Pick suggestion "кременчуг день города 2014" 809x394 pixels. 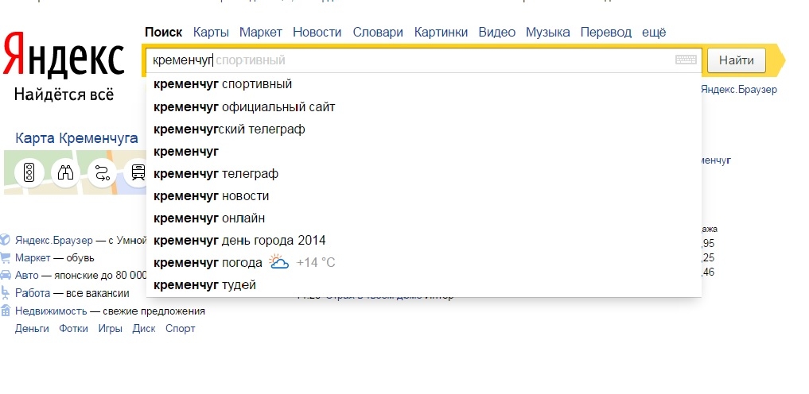239,241
